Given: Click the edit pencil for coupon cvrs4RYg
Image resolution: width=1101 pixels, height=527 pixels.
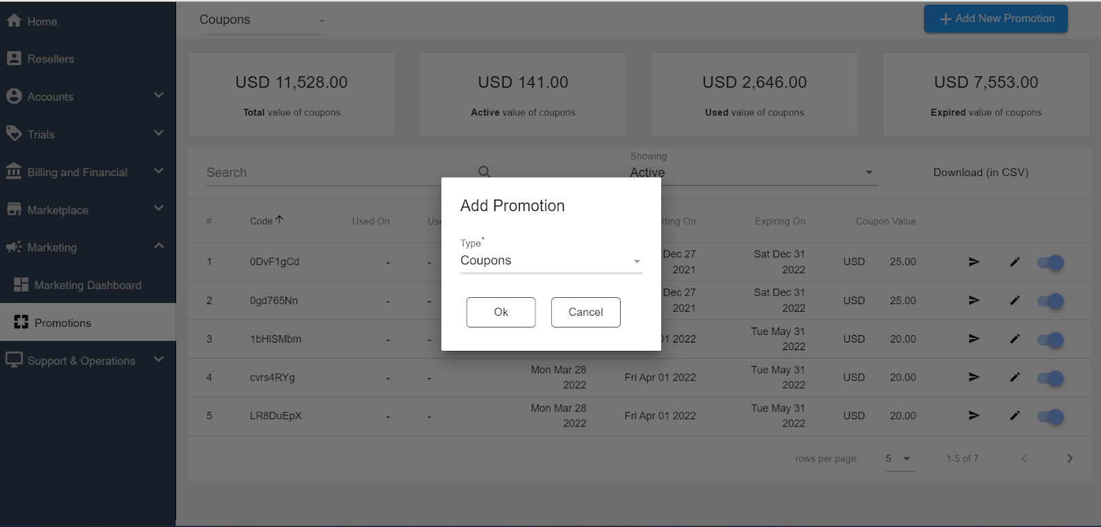Looking at the screenshot, I should pos(1014,377).
